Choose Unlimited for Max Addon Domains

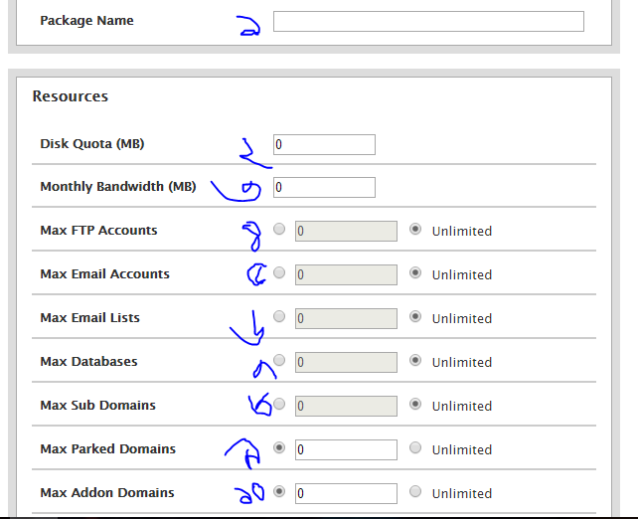pos(415,492)
